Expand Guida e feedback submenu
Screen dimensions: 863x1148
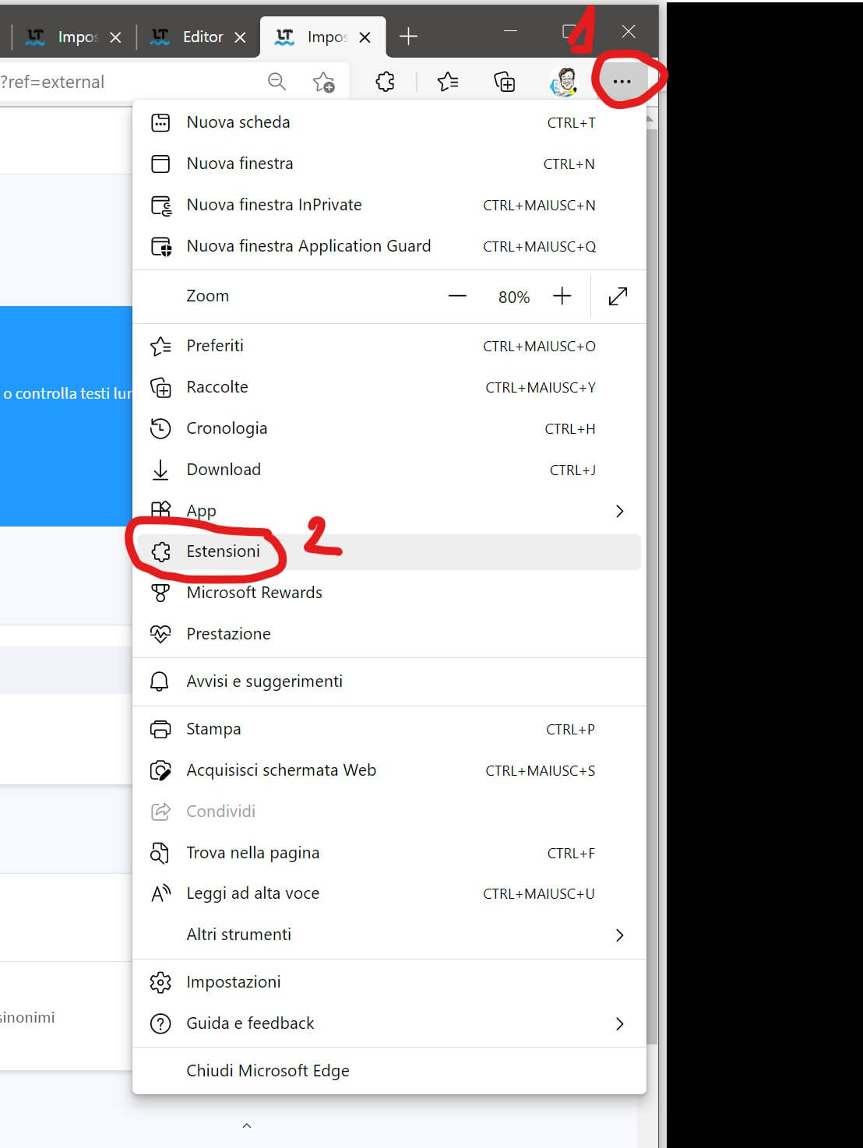[x=619, y=1024]
